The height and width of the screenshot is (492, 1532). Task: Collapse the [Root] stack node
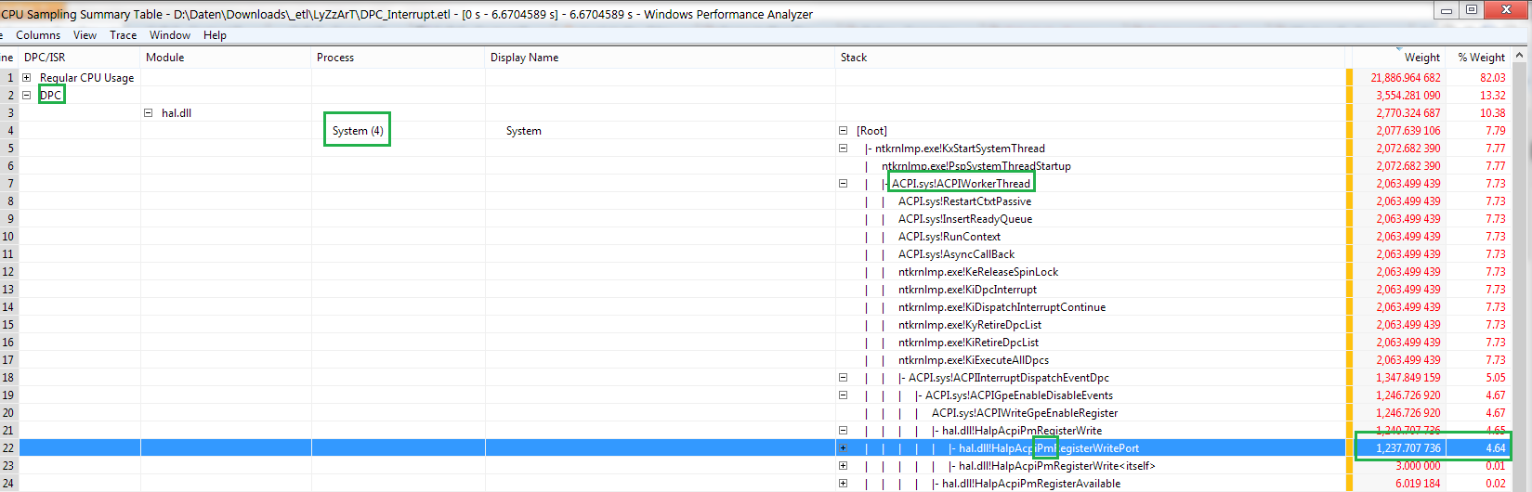pos(844,131)
